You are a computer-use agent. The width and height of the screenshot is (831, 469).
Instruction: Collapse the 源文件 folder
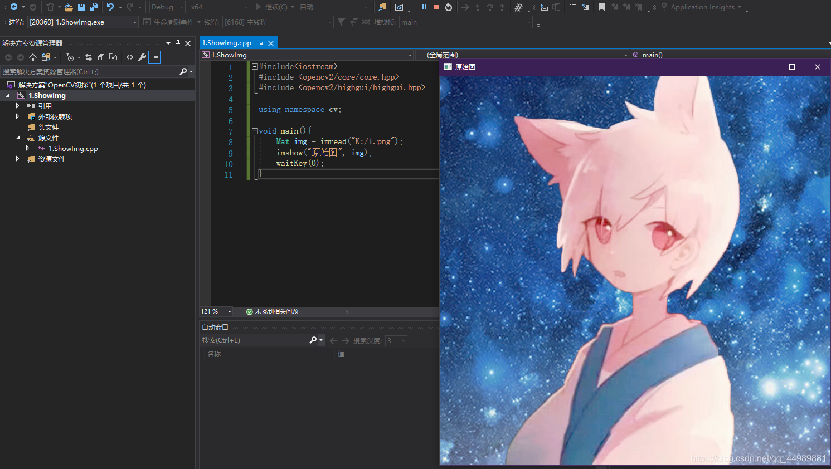[17, 138]
